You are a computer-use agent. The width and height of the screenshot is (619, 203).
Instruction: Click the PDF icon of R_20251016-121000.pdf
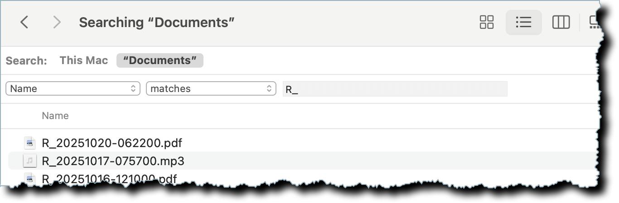pos(30,179)
